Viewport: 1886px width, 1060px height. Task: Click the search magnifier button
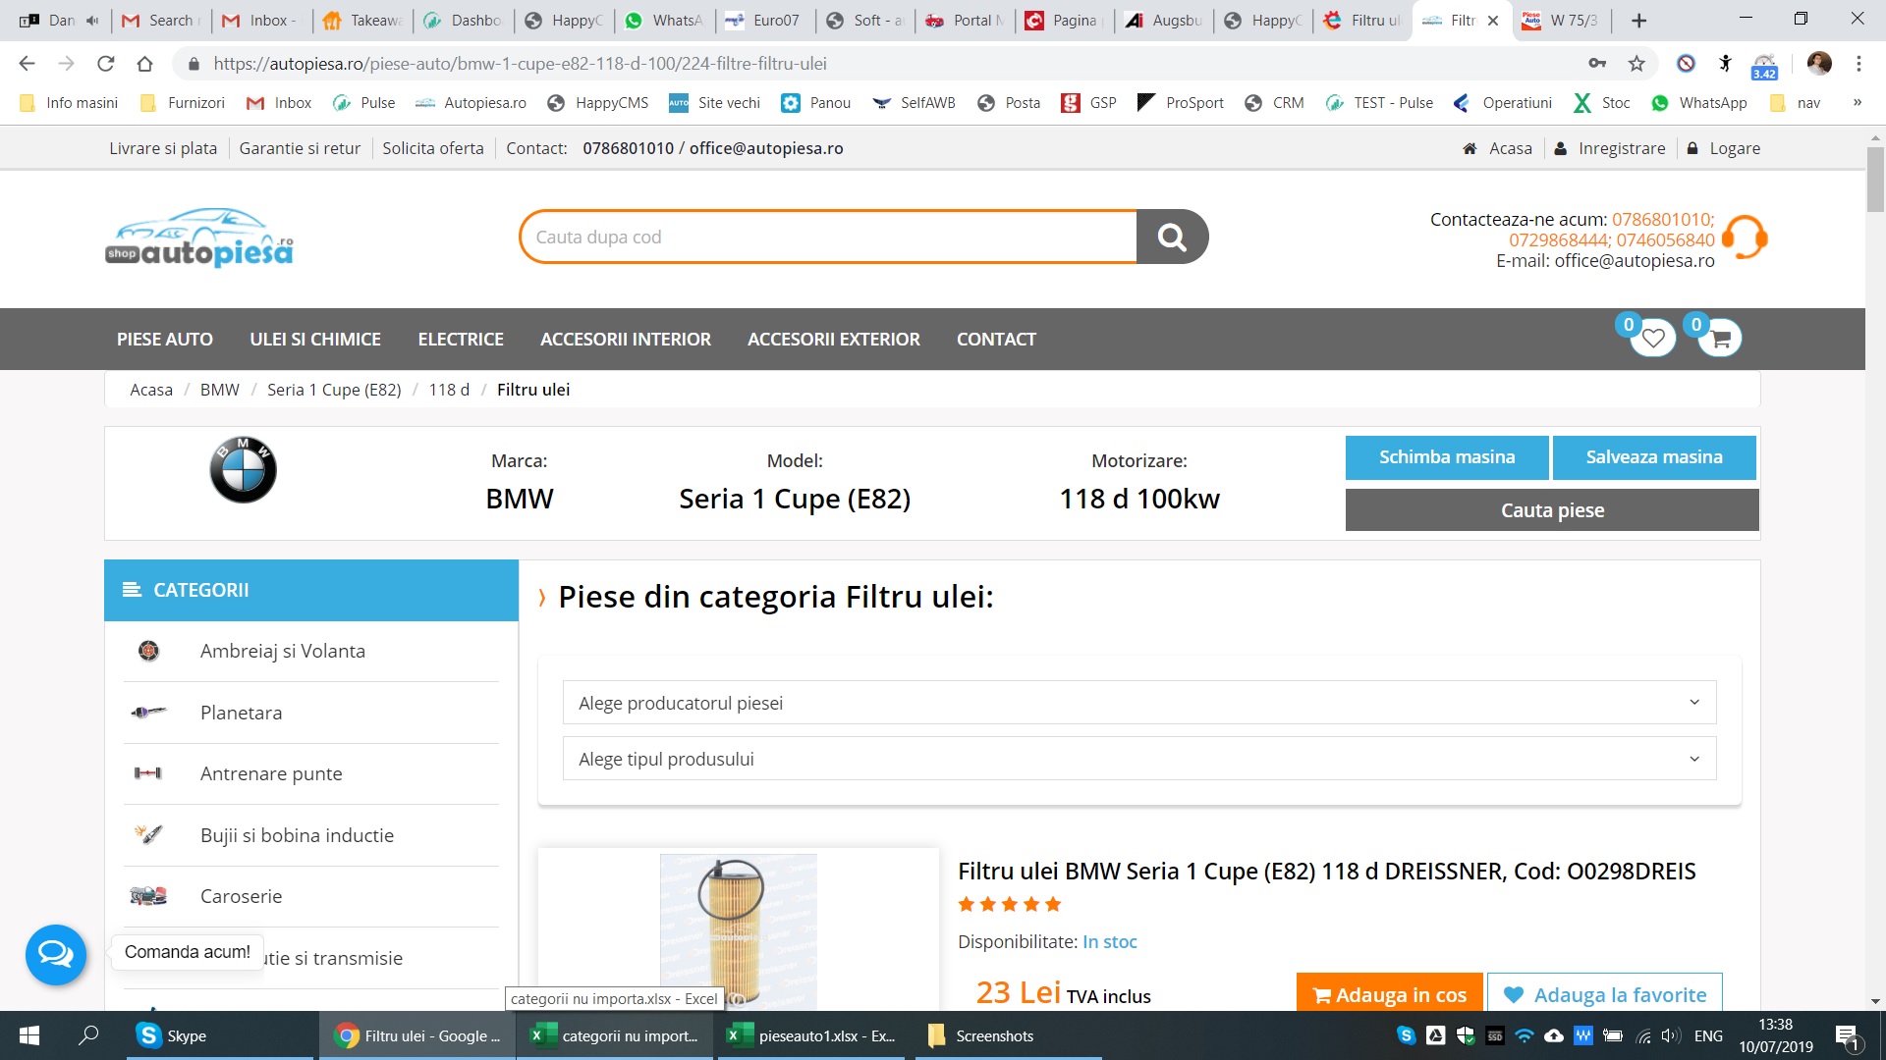tap(1172, 237)
